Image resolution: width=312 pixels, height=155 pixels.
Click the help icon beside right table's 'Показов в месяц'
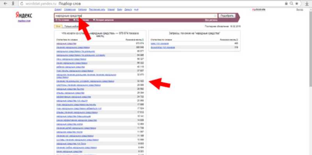coord(237,40)
